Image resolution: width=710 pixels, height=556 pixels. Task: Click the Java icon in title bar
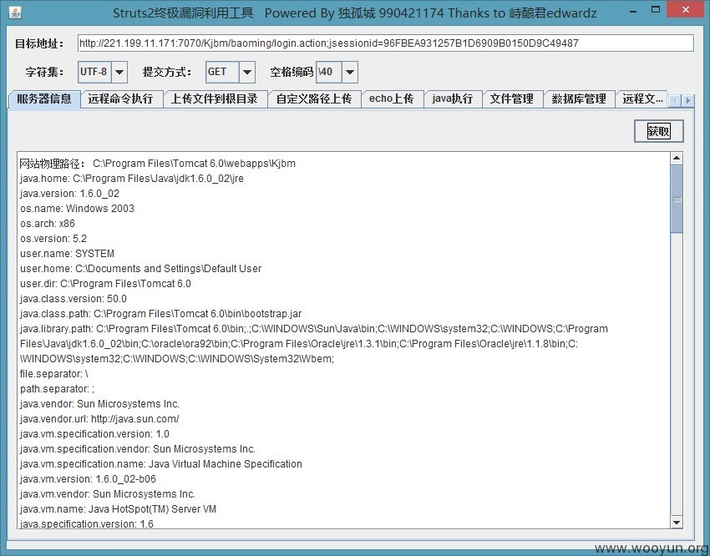point(15,13)
